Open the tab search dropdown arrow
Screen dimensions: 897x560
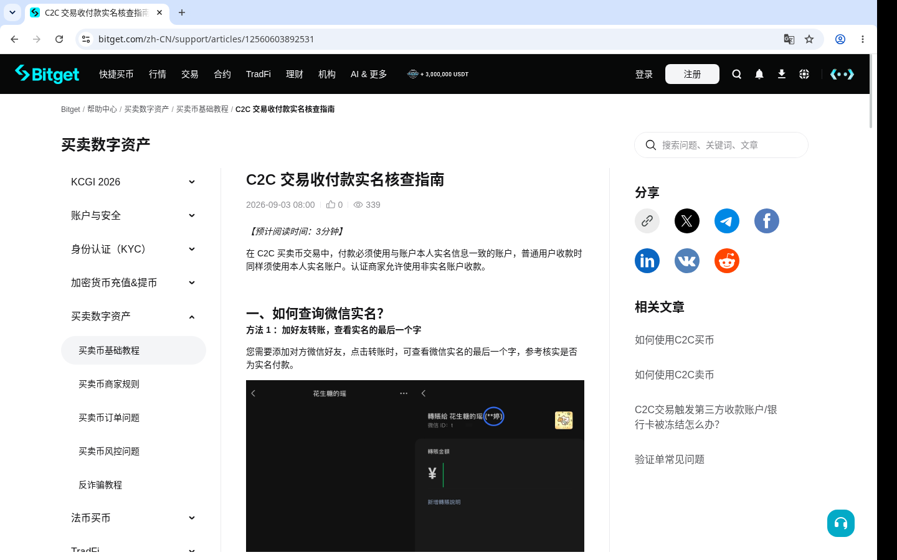(x=12, y=12)
